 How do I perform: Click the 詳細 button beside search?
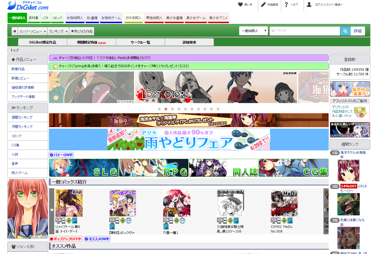click(358, 31)
